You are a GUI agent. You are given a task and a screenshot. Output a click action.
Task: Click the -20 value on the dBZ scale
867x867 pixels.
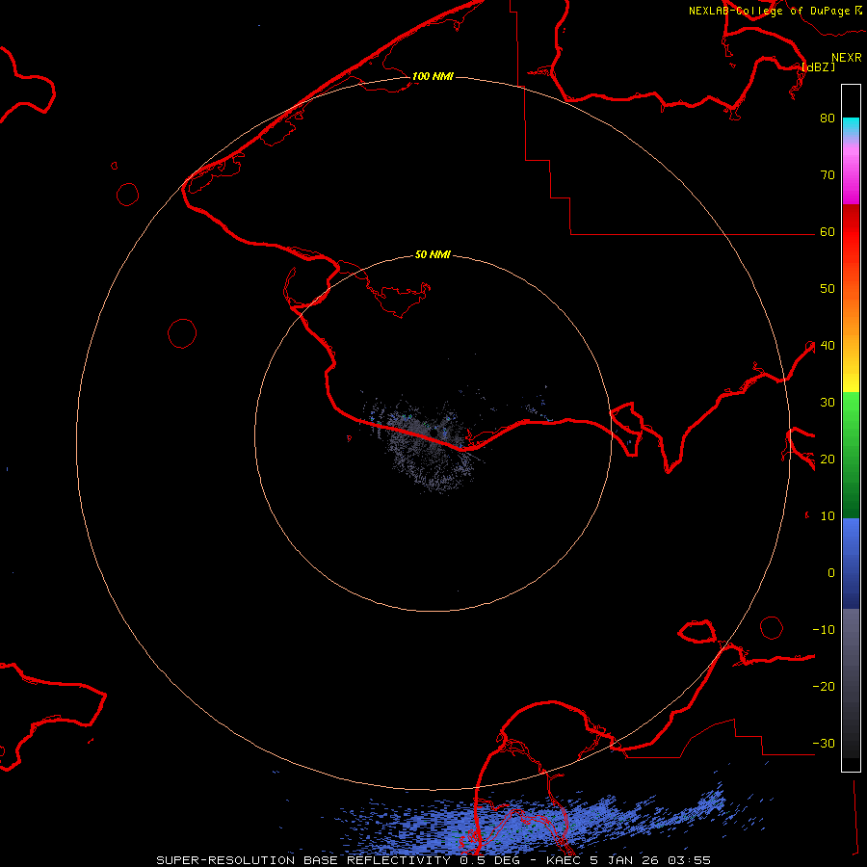(824, 686)
